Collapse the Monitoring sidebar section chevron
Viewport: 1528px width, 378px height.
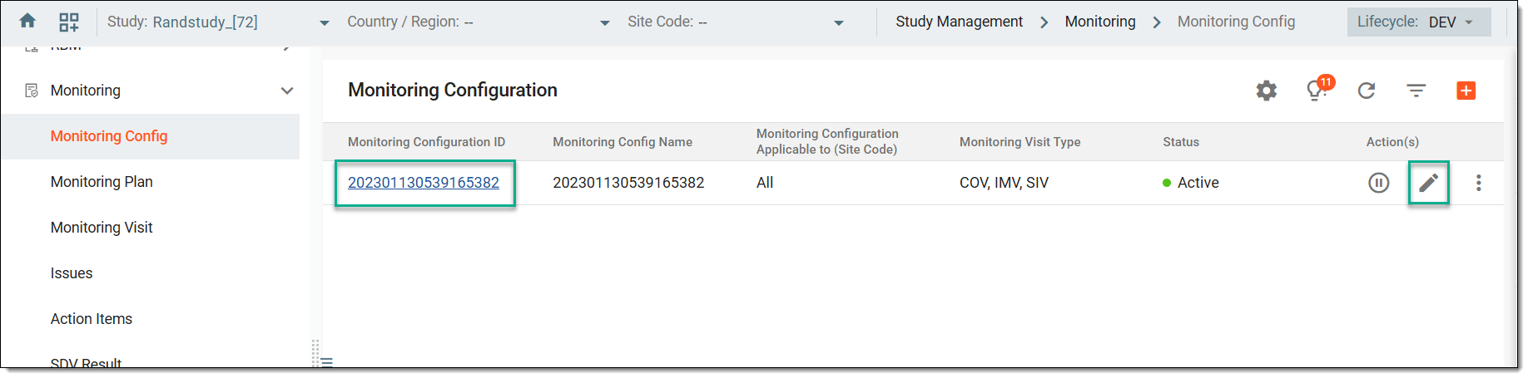pos(287,91)
